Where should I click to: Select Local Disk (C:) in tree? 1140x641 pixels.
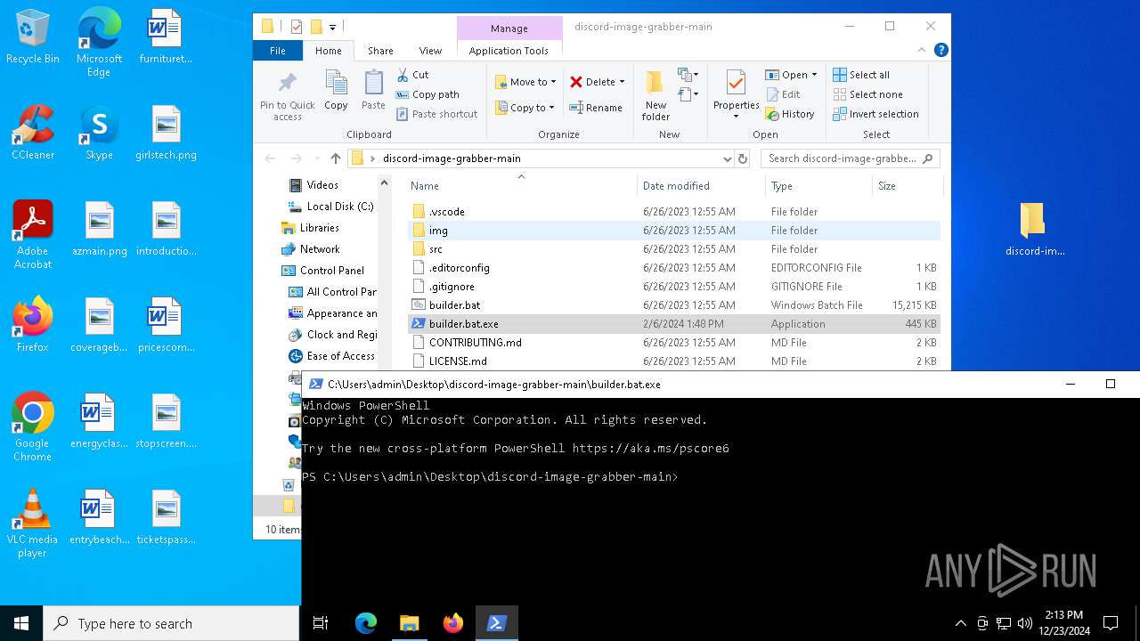(x=330, y=207)
